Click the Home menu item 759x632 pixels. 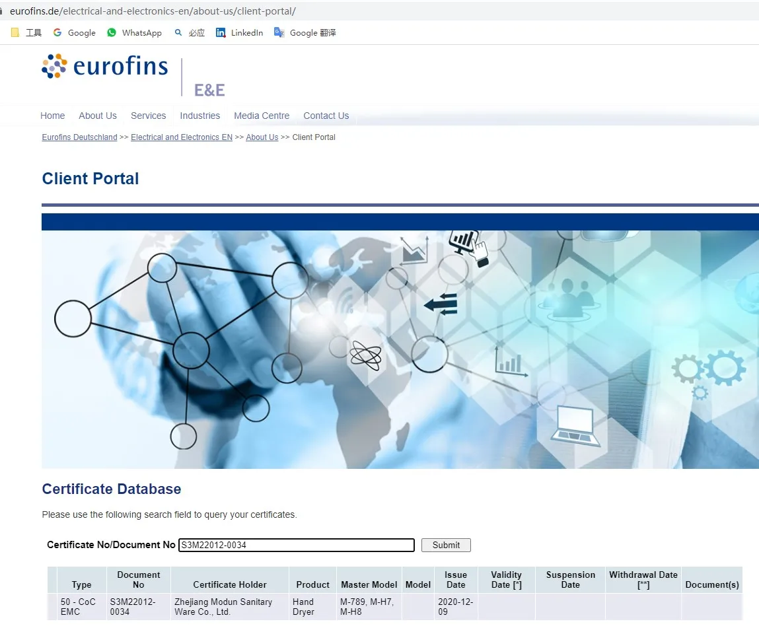pos(52,116)
